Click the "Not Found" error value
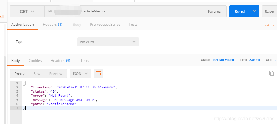This screenshot has width=277, height=124. (60, 96)
